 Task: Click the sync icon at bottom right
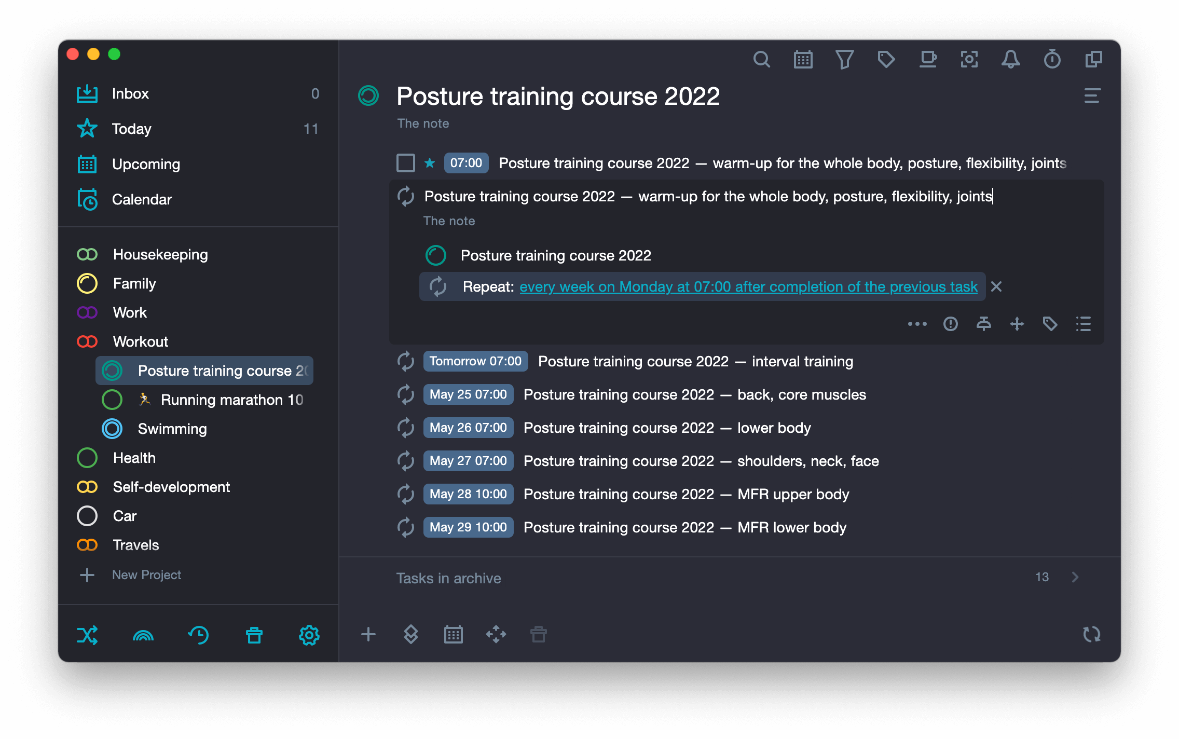point(1091,634)
